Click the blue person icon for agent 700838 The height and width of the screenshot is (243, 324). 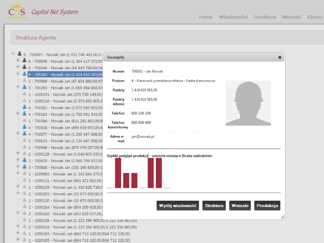point(24,127)
